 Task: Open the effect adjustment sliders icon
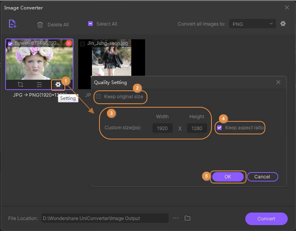[39, 84]
